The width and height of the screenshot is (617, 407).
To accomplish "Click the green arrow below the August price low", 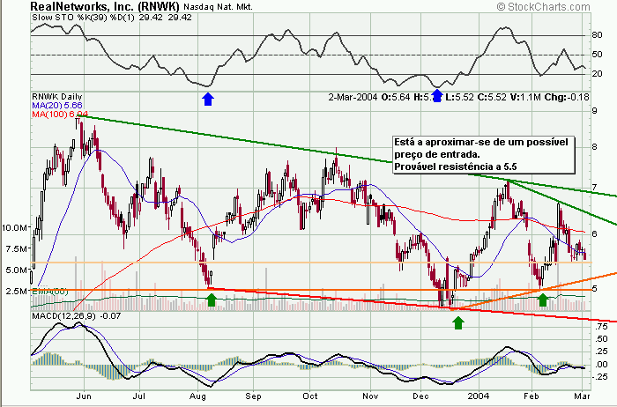I will (x=212, y=300).
